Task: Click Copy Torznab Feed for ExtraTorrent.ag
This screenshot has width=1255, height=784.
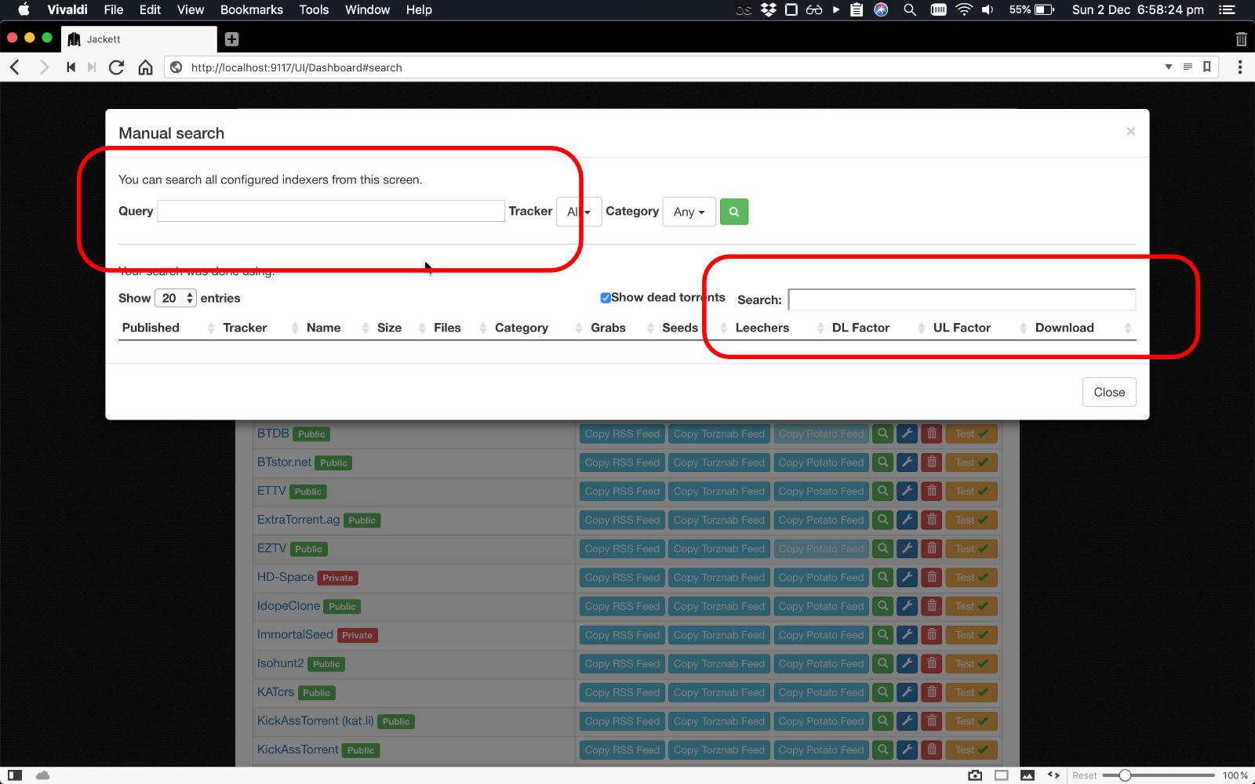Action: coord(718,520)
